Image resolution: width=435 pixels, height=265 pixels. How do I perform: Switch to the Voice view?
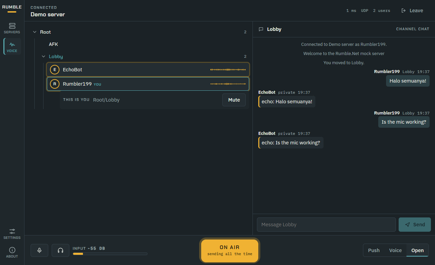point(12,47)
